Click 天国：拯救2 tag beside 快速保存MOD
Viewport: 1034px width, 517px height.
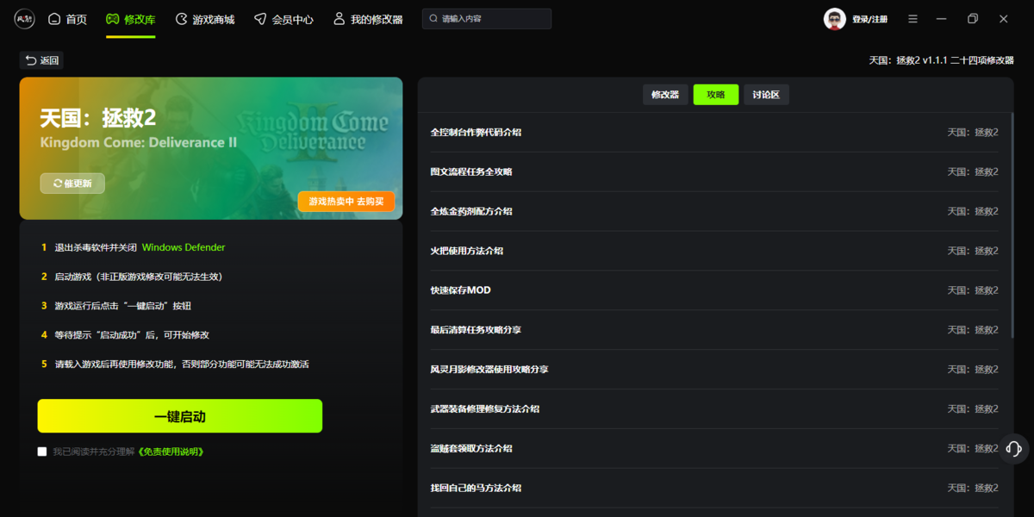[x=973, y=290]
